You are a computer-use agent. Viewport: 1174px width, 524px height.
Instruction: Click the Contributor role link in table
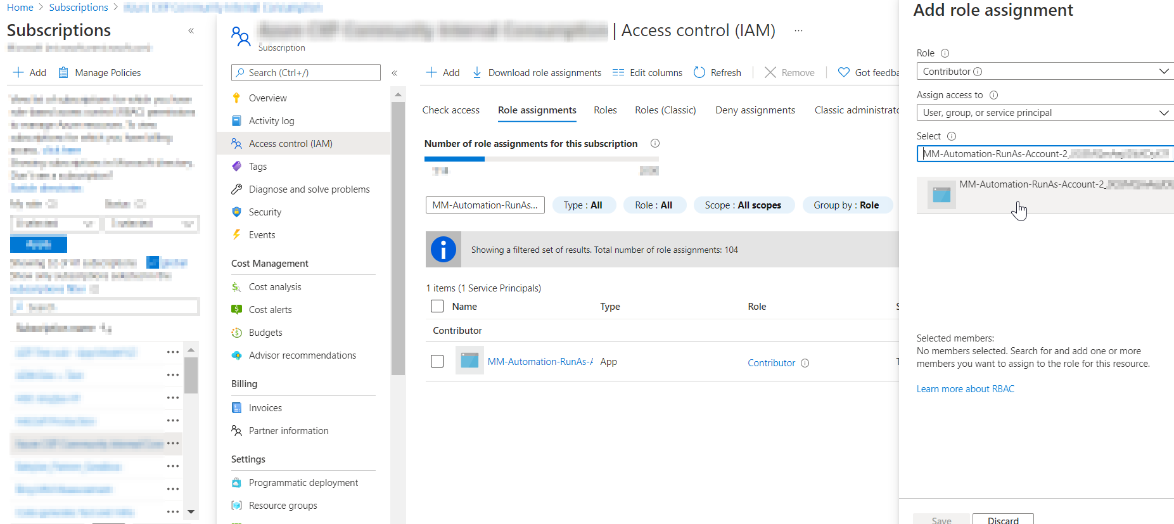point(771,363)
